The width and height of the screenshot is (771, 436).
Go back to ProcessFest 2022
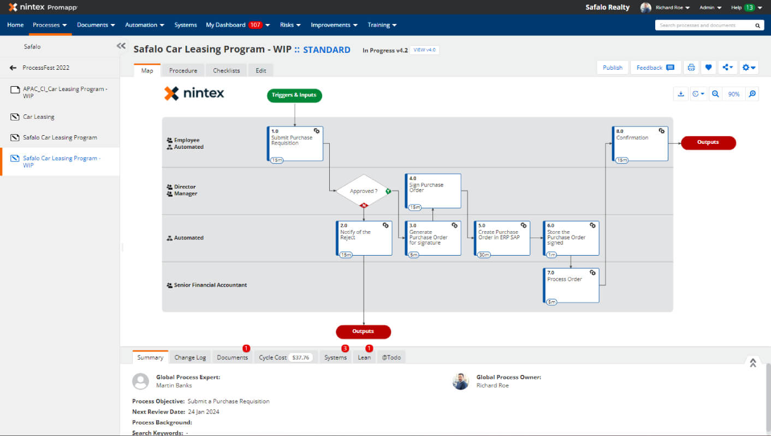[x=39, y=68]
